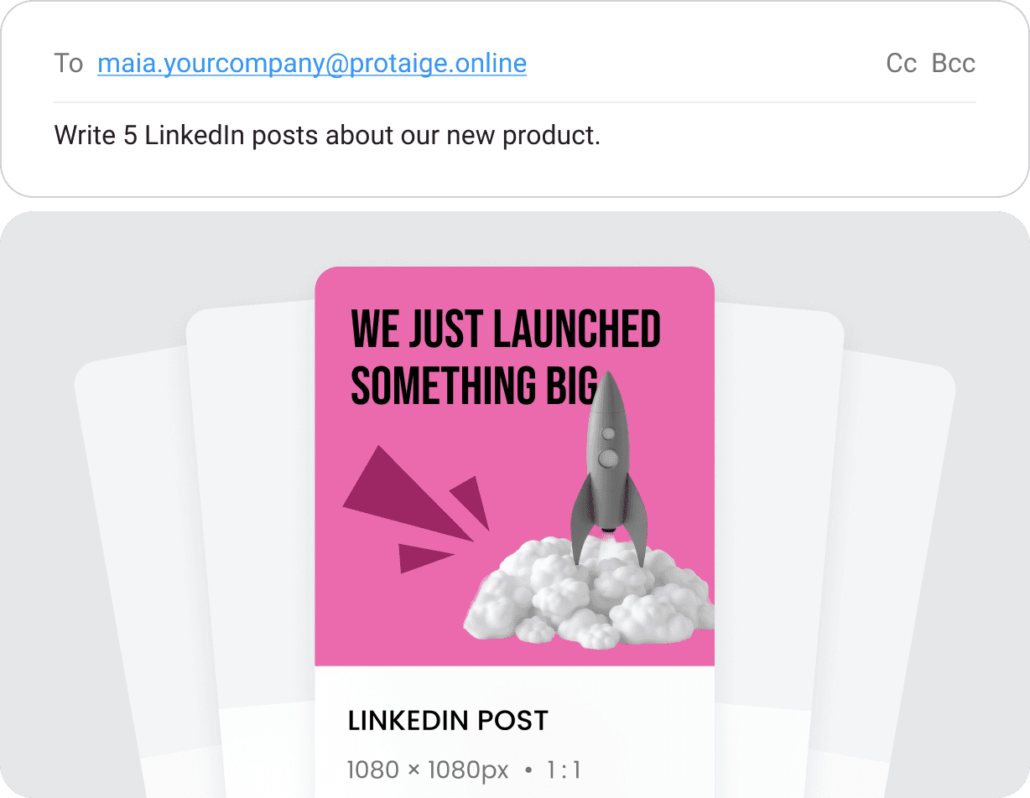Open the "LINKEDIN POST" card title
The width and height of the screenshot is (1030, 798).
(x=448, y=720)
